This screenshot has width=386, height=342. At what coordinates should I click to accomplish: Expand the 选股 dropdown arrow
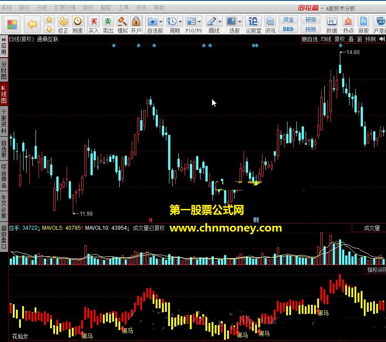coord(240,22)
